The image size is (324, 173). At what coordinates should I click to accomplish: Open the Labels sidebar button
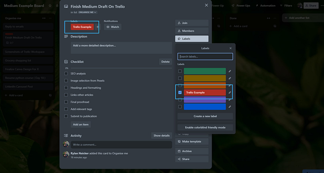coord(192,39)
